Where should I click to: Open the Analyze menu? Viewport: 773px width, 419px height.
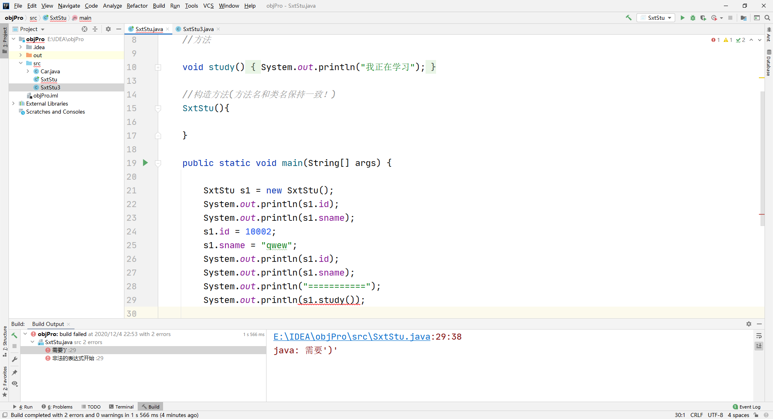click(x=112, y=6)
